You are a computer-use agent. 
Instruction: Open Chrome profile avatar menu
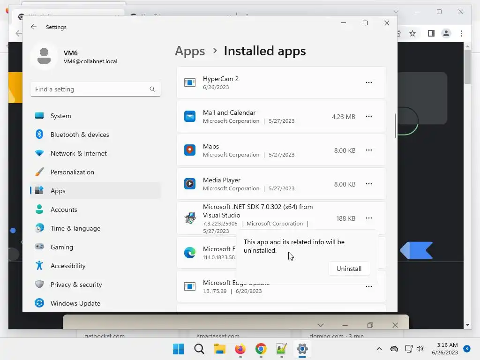[446, 33]
